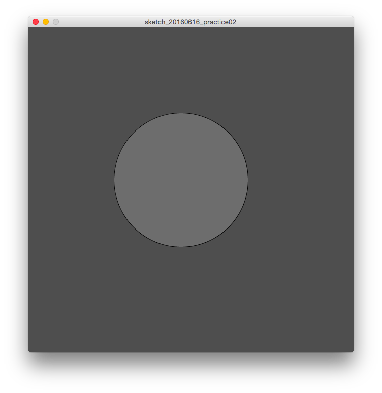Close the sketch window with the red button
Image resolution: width=382 pixels, height=393 pixels.
click(36, 22)
